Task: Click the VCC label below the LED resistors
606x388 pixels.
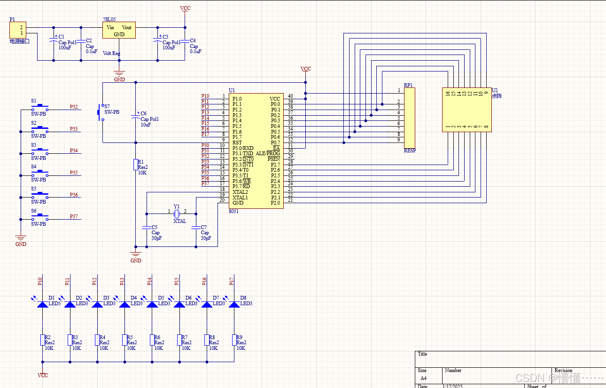Action: pyautogui.click(x=43, y=375)
